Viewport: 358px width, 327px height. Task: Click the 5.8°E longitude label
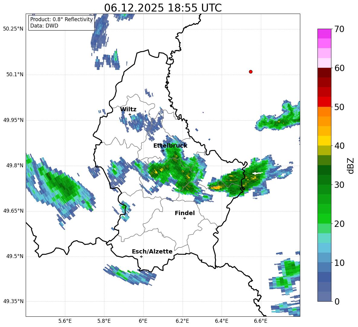(104, 321)
